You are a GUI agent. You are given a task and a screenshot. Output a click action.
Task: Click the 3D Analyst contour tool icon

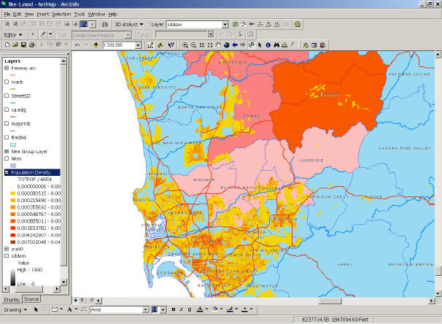pos(235,25)
